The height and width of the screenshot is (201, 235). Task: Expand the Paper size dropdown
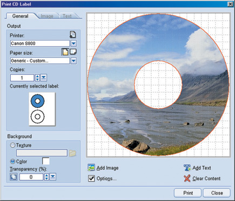73,61
